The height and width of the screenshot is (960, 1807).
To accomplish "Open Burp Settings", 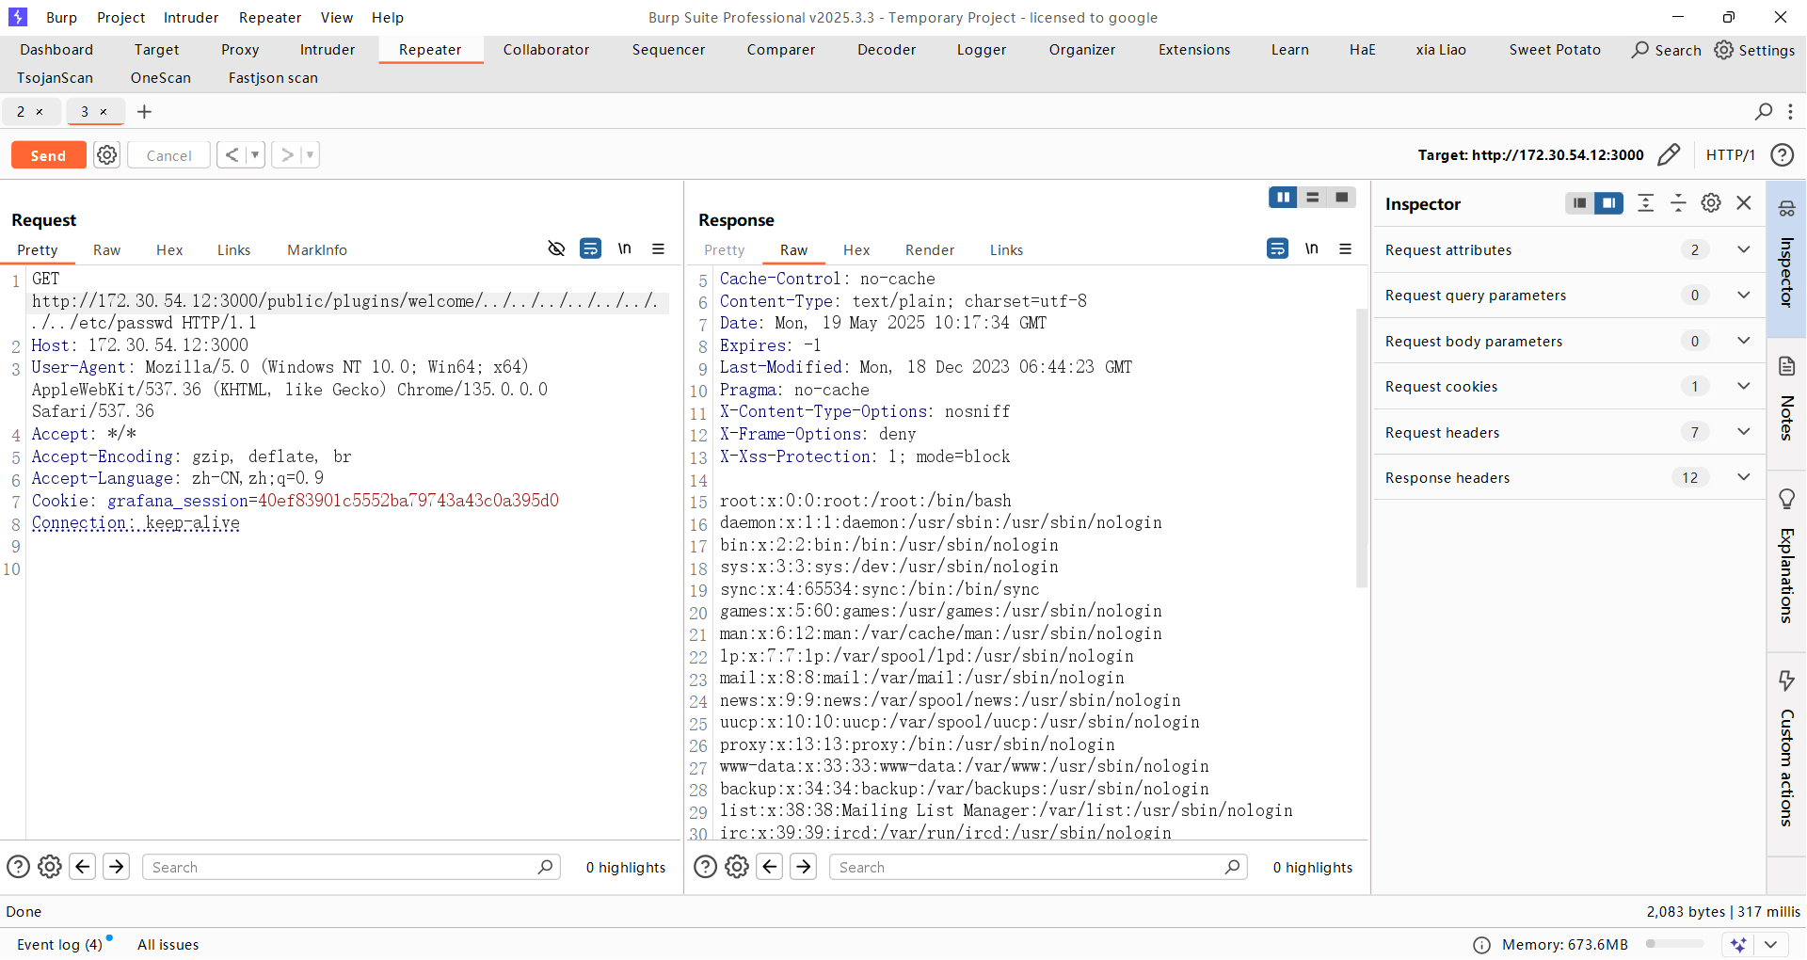I will (x=1755, y=50).
